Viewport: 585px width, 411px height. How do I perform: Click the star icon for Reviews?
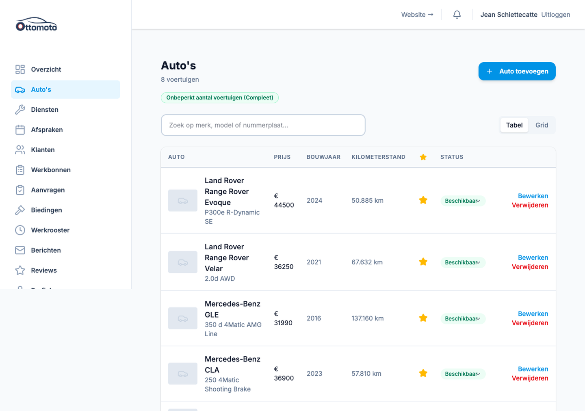click(x=20, y=270)
